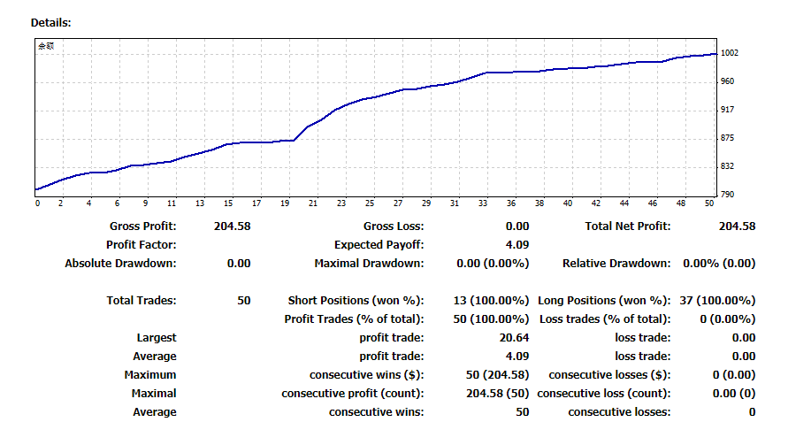This screenshot has height=422, width=811.
Task: Click trade number 21 on x-axis
Action: tap(313, 203)
